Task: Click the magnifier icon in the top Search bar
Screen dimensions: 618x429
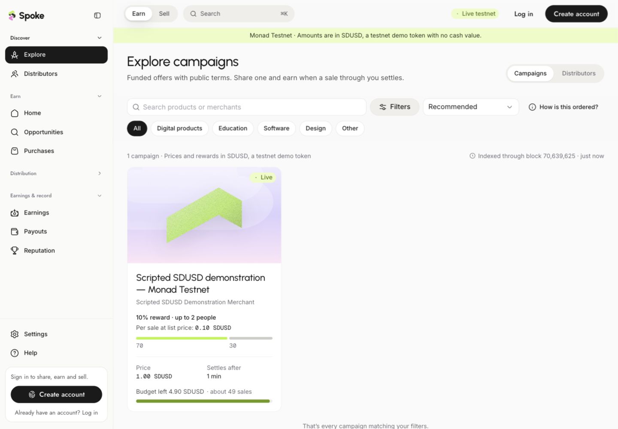Action: tap(194, 14)
